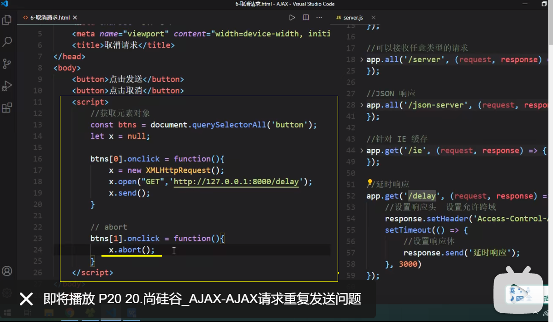553x322 pixels.
Task: Click the Run button above the editor
Action: tap(291, 17)
